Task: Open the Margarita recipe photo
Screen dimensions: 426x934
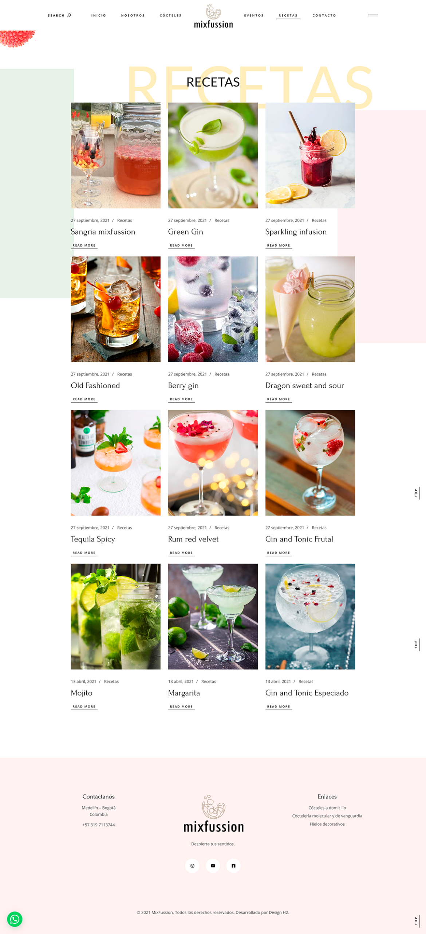Action: coord(213,616)
